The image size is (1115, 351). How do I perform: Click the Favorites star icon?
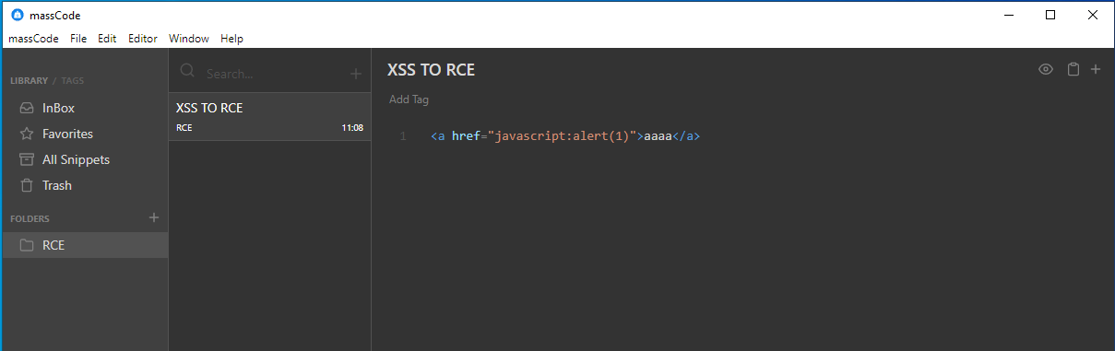pos(27,134)
